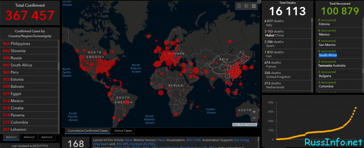Select United Kingdom 335 deaths entry
This screenshot has width=364, height=148.
point(287,75)
